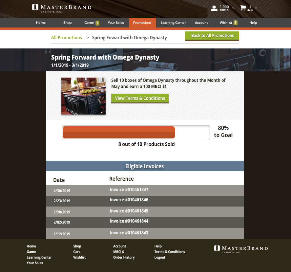This screenshot has width=291, height=272.
Task: Open the Shop nav tab
Action: (x=67, y=23)
